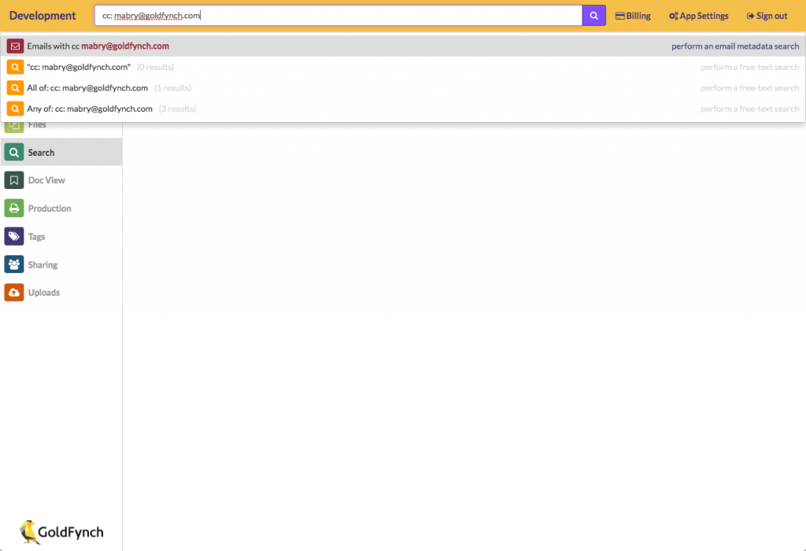Open App Settings
The width and height of the screenshot is (806, 551).
pyautogui.click(x=697, y=15)
